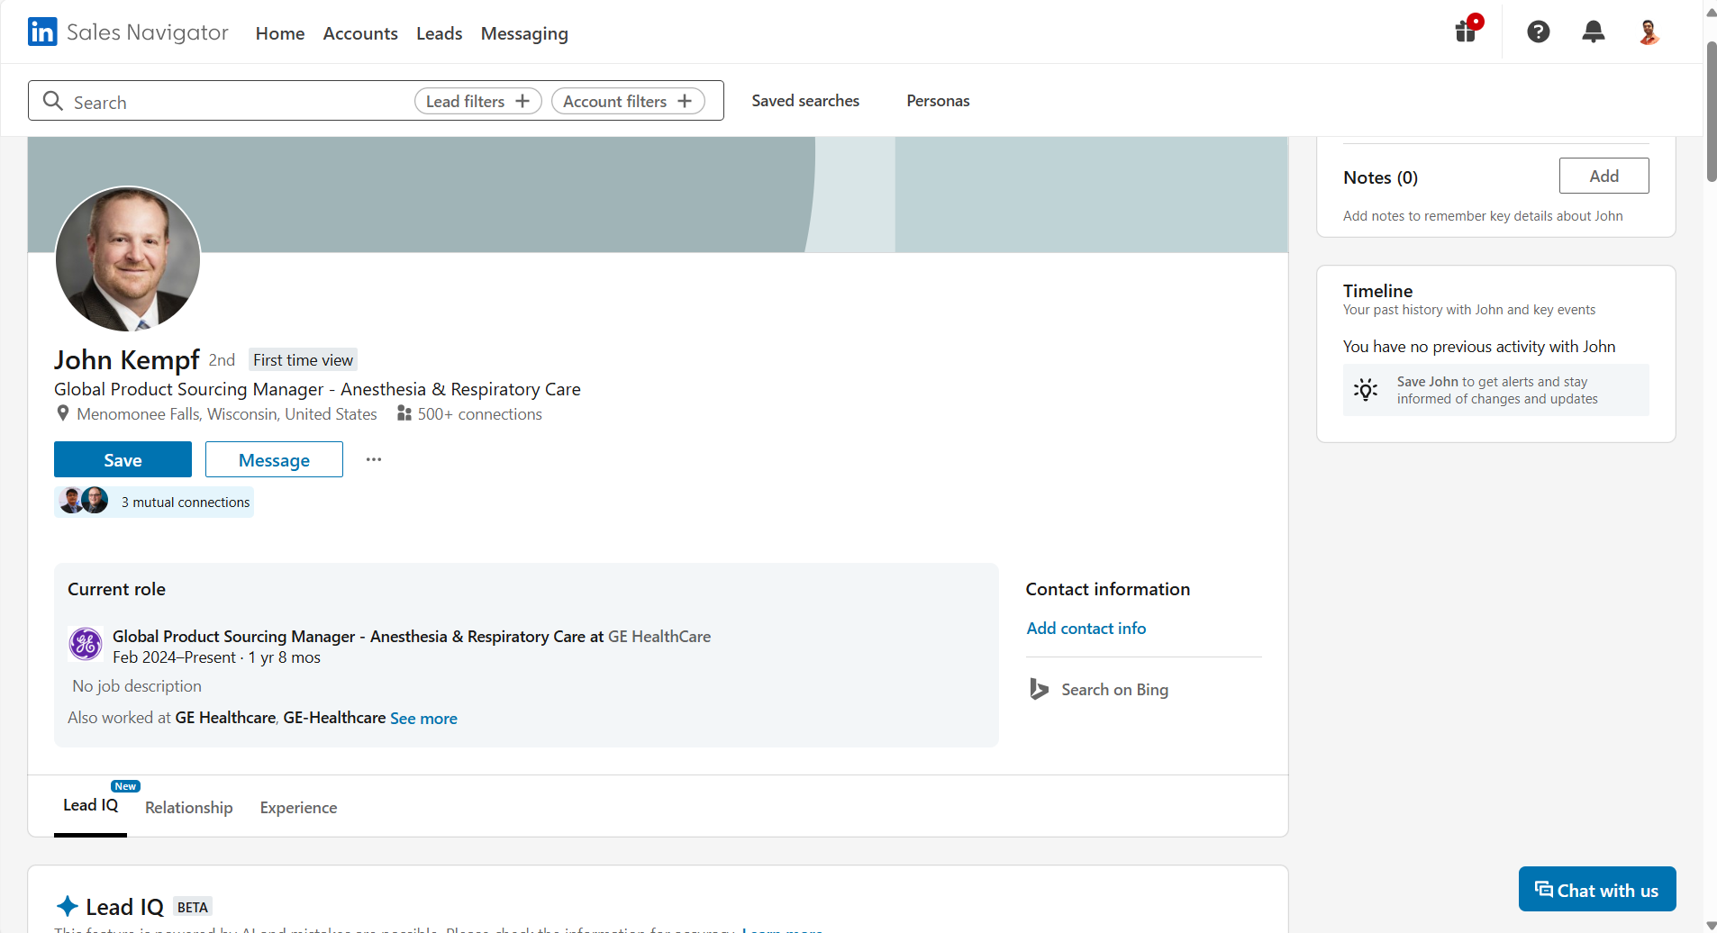Expand Account filters in search bar

tap(627, 102)
